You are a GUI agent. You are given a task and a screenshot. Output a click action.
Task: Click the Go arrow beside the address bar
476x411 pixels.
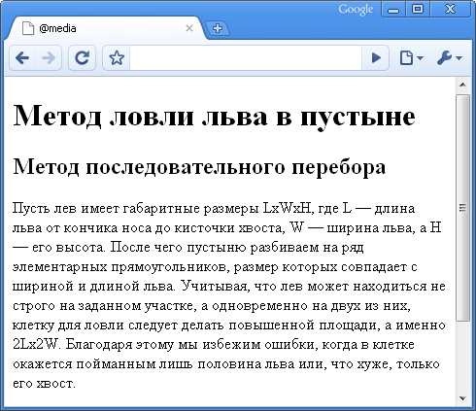(376, 58)
